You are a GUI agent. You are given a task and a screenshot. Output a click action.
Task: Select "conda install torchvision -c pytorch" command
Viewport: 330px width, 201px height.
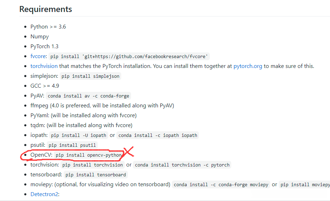[x=182, y=165]
